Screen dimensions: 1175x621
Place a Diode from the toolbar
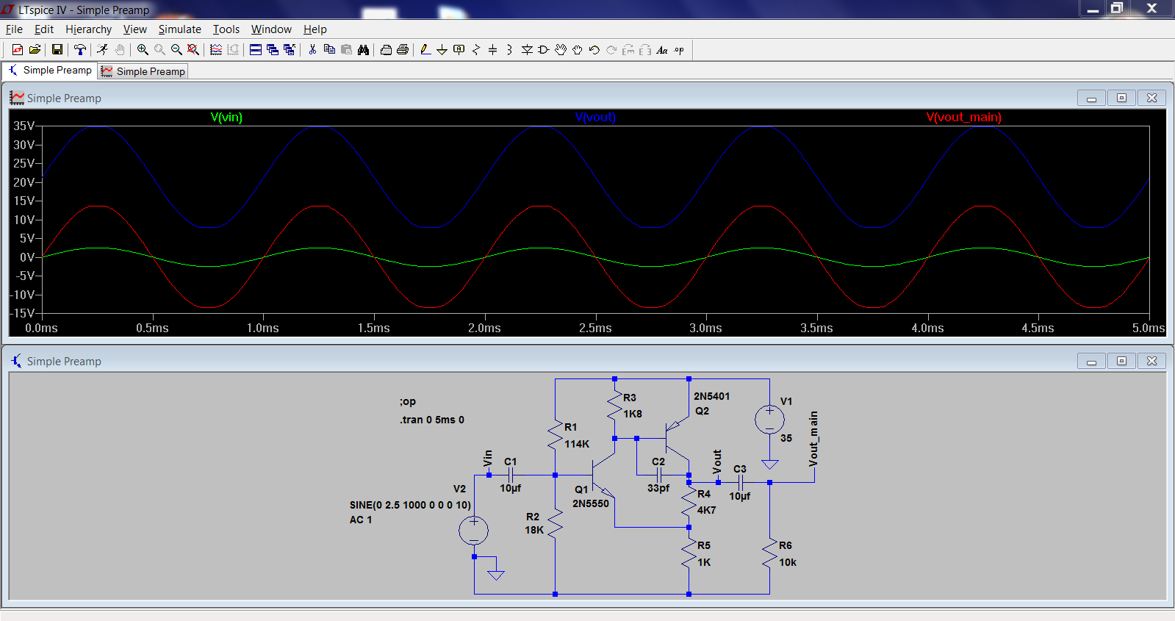pos(527,49)
